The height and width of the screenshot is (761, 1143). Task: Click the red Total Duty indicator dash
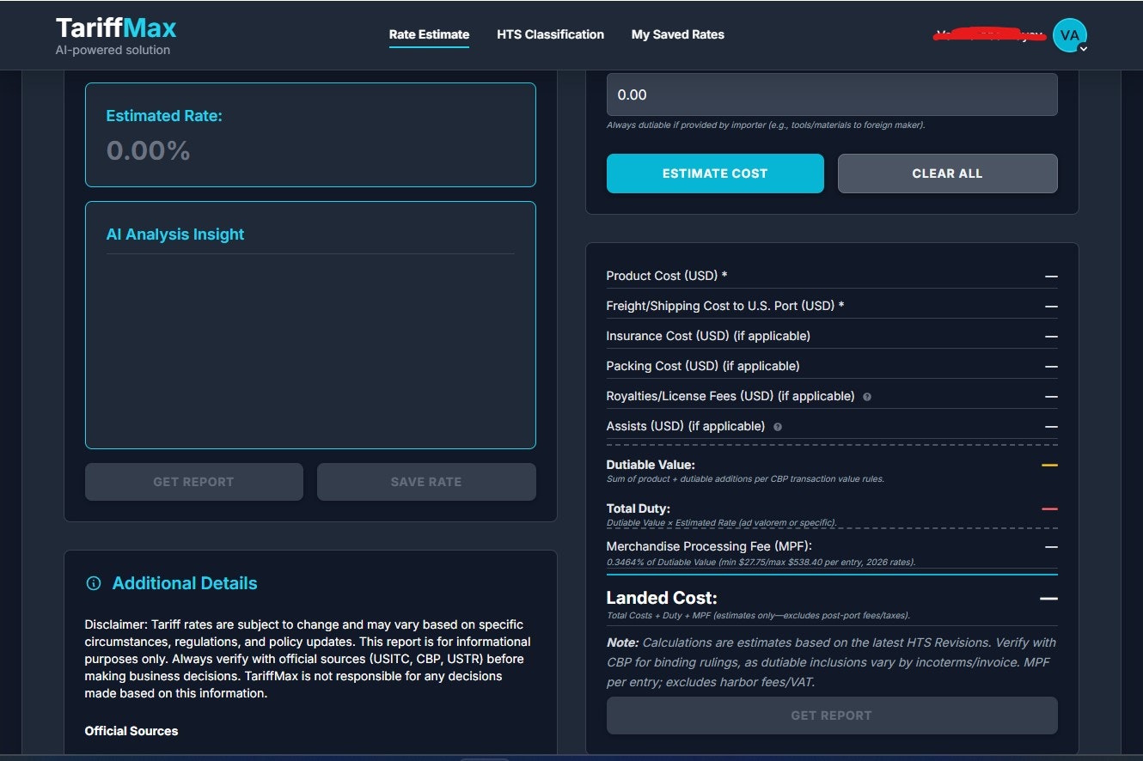click(x=1049, y=507)
